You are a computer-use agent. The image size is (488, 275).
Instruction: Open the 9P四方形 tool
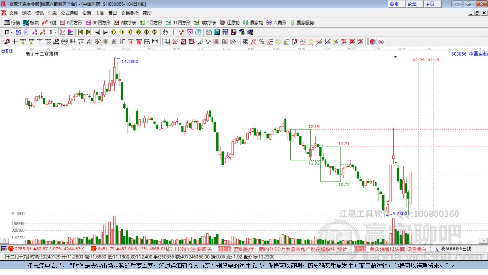pyautogui.click(x=98, y=23)
